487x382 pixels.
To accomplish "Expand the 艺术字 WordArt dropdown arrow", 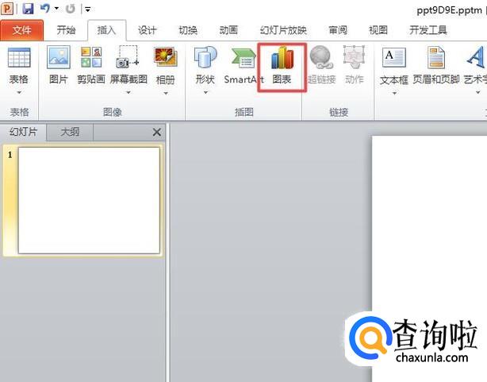I will 477,93.
